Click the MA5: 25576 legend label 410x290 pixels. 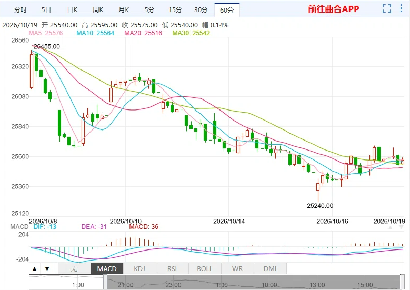coord(45,33)
